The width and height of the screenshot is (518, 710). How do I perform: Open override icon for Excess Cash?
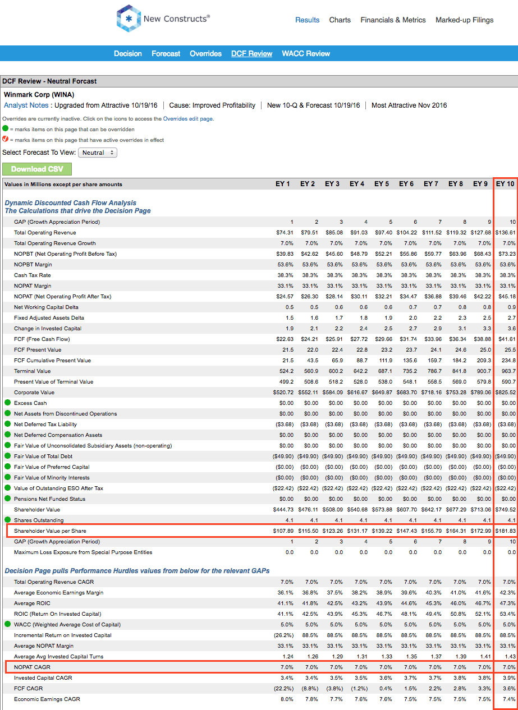coord(7,403)
